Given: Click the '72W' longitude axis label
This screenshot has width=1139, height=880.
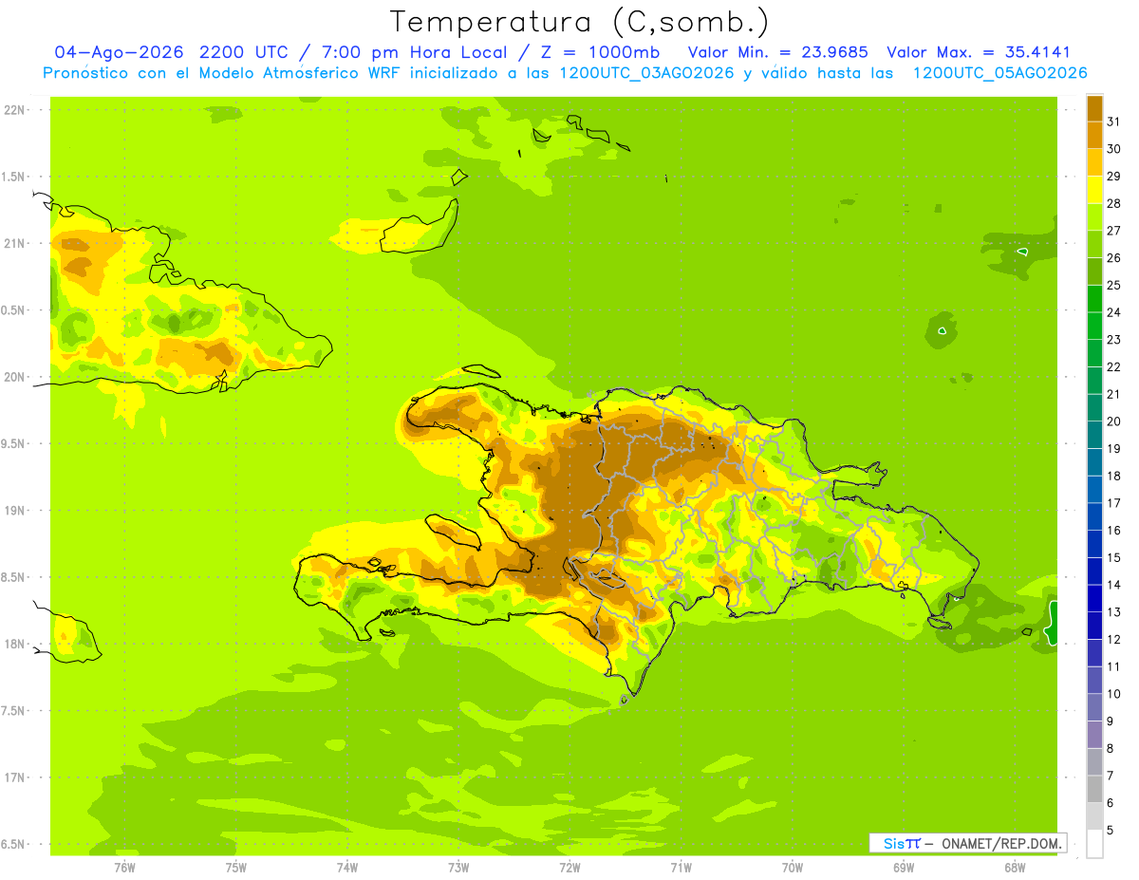Looking at the screenshot, I should 569,868.
